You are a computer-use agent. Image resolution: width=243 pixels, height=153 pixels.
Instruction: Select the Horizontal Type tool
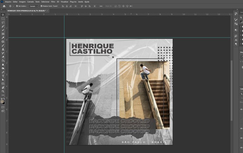click(3, 76)
